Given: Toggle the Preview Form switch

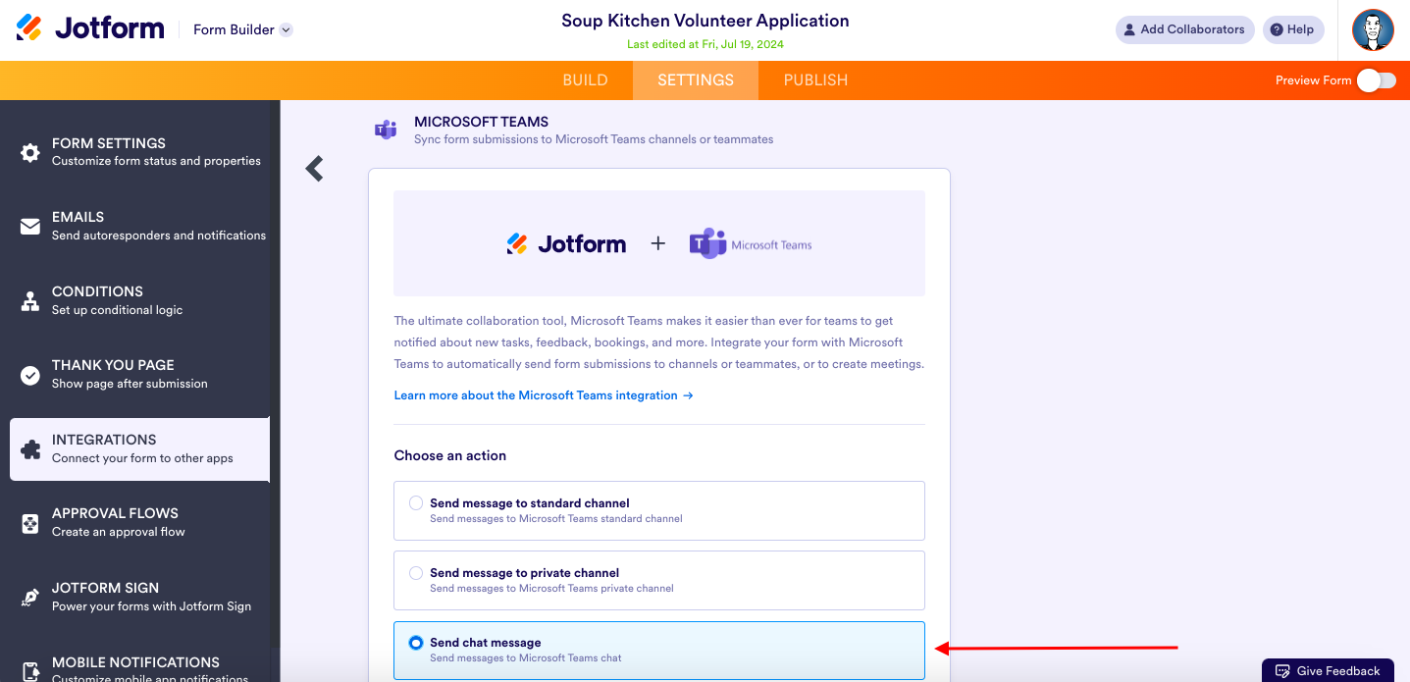Looking at the screenshot, I should pos(1377,80).
